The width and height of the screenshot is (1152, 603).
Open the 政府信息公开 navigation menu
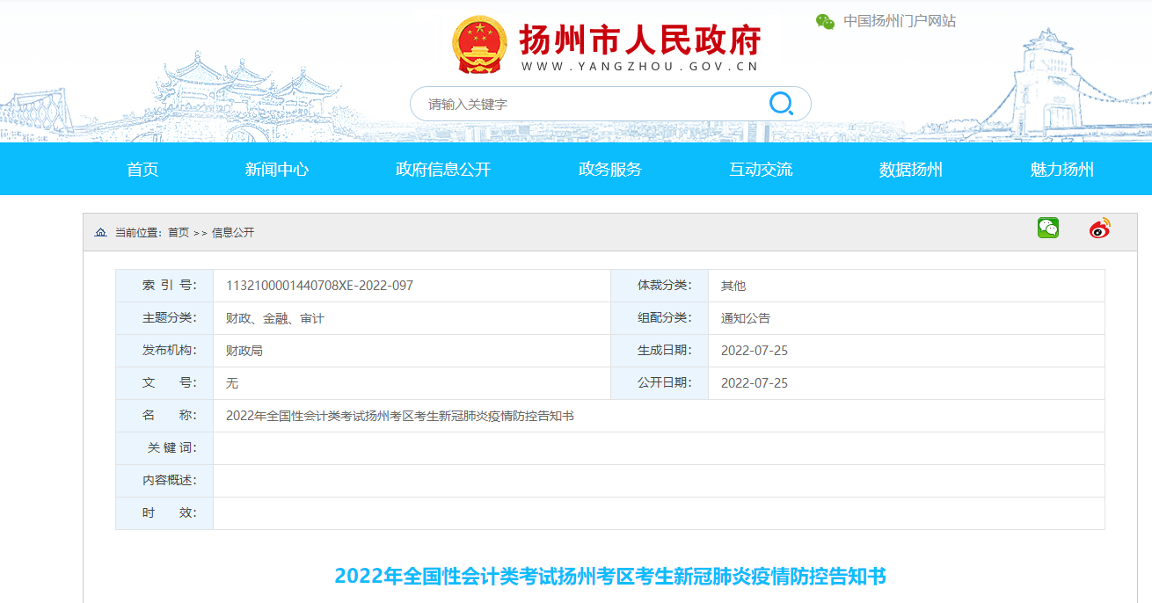coord(444,169)
